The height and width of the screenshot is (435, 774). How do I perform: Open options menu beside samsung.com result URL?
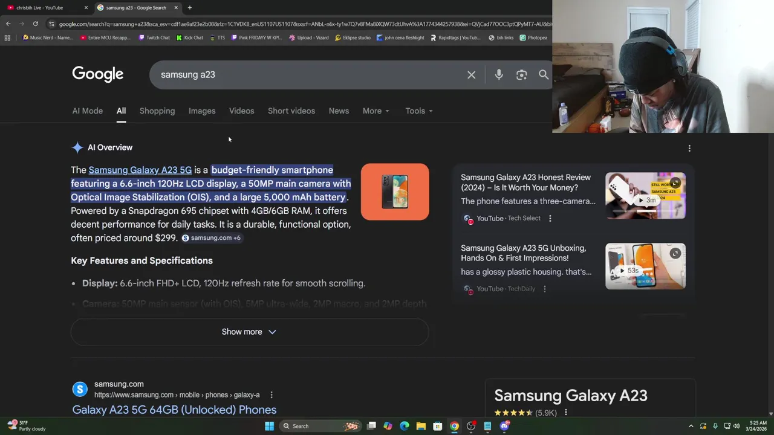pyautogui.click(x=271, y=395)
